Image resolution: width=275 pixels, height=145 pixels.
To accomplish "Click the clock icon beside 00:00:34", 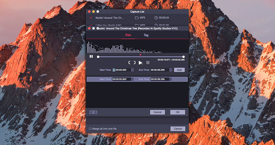I will tap(156, 18).
